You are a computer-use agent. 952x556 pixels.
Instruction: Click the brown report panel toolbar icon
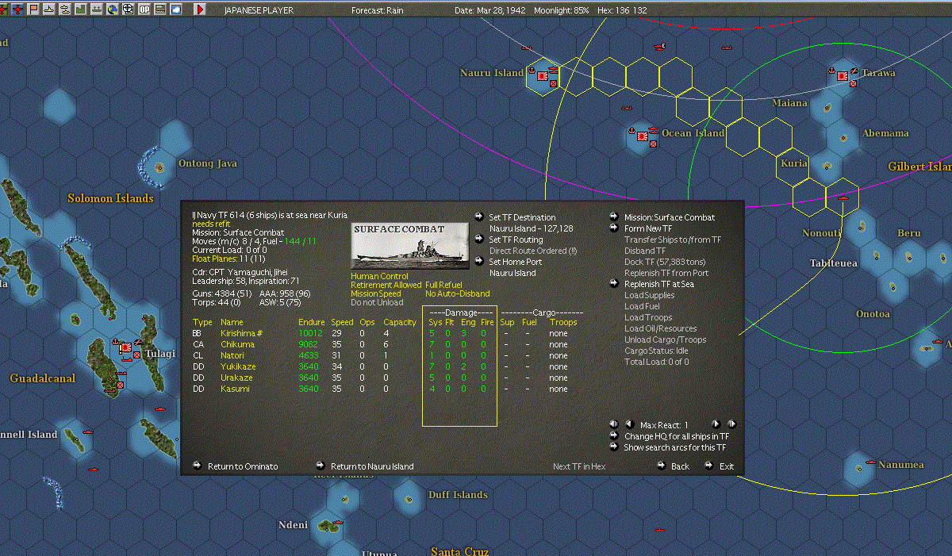click(x=160, y=10)
